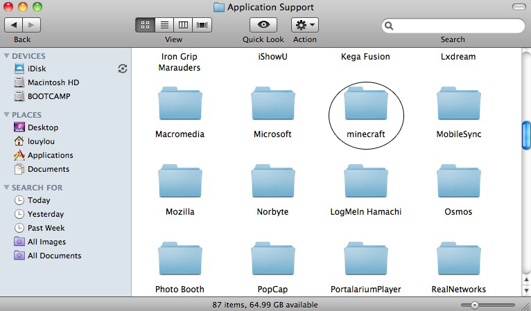Select the Macromedia folder icon
The height and width of the screenshot is (311, 531).
pos(180,103)
